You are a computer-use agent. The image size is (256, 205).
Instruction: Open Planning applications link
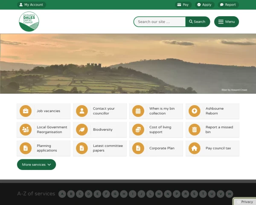coord(44,148)
